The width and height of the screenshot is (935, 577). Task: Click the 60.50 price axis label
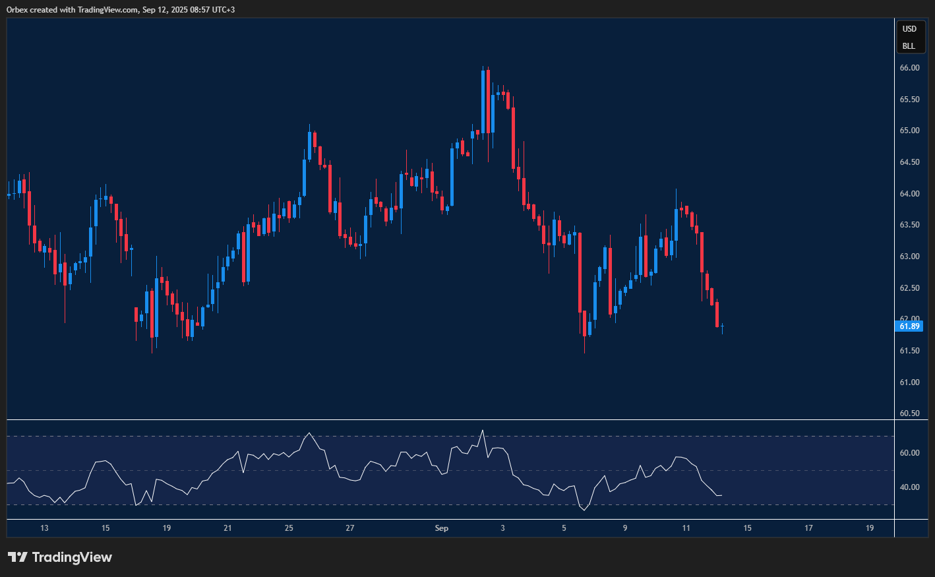coord(909,413)
